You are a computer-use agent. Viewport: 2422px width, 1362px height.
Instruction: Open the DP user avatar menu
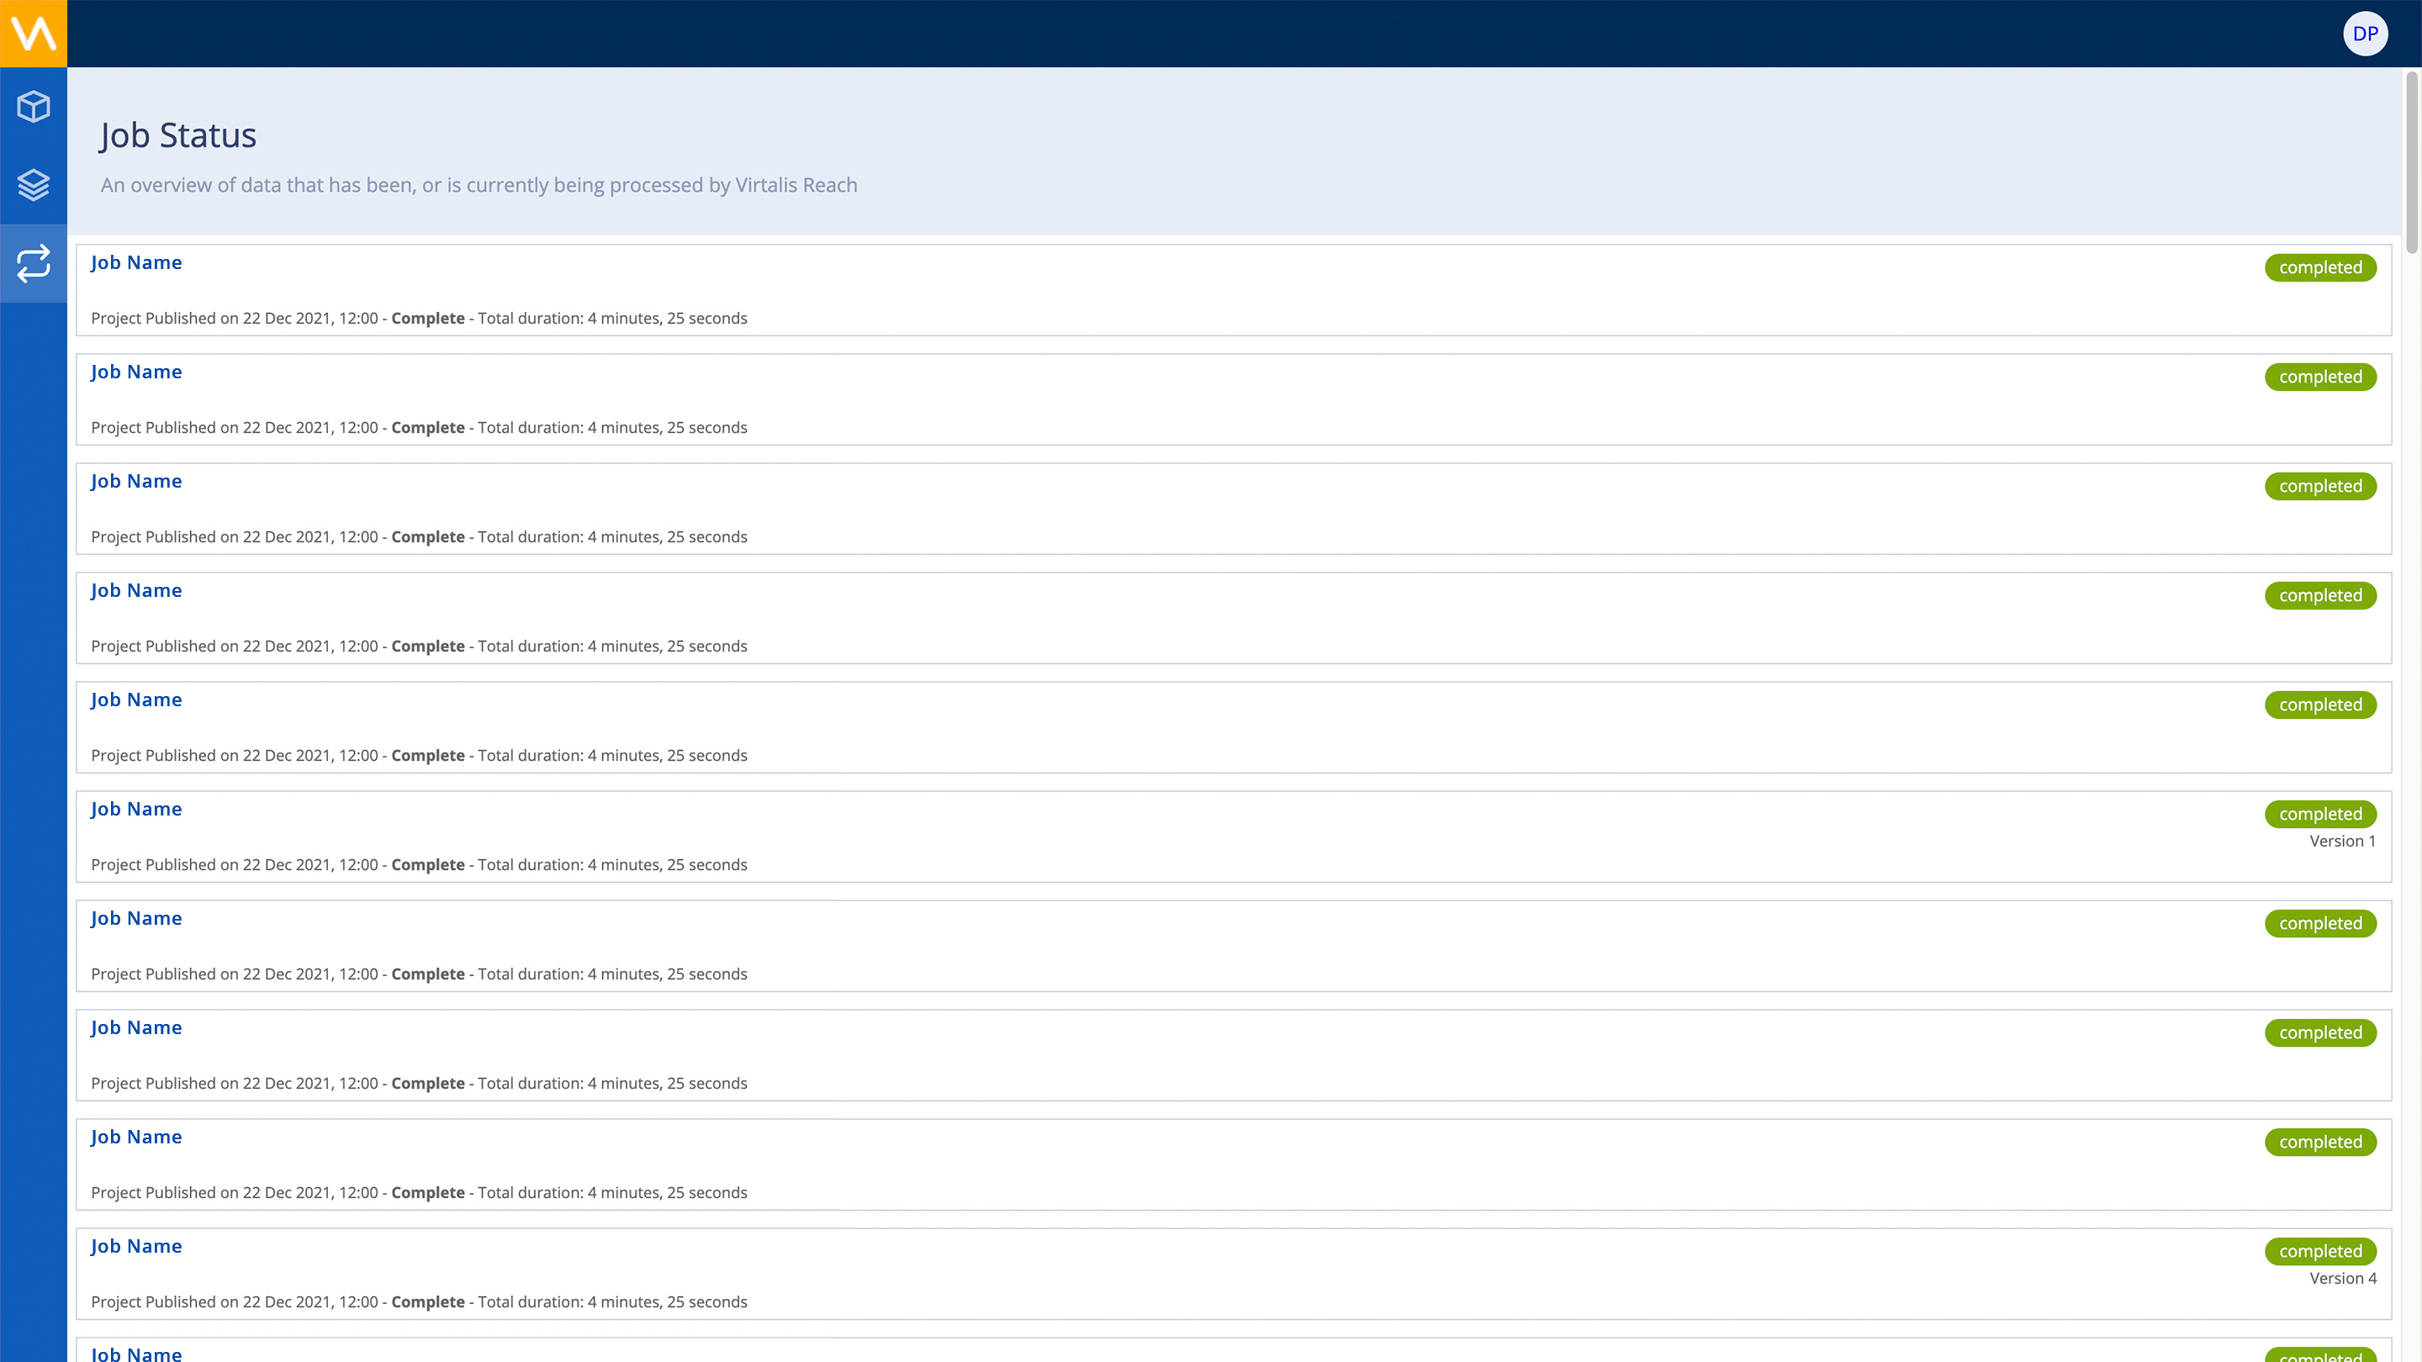(2365, 34)
